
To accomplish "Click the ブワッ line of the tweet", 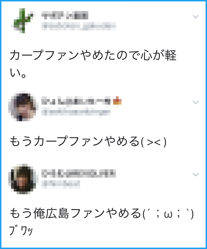I will pos(21,231).
